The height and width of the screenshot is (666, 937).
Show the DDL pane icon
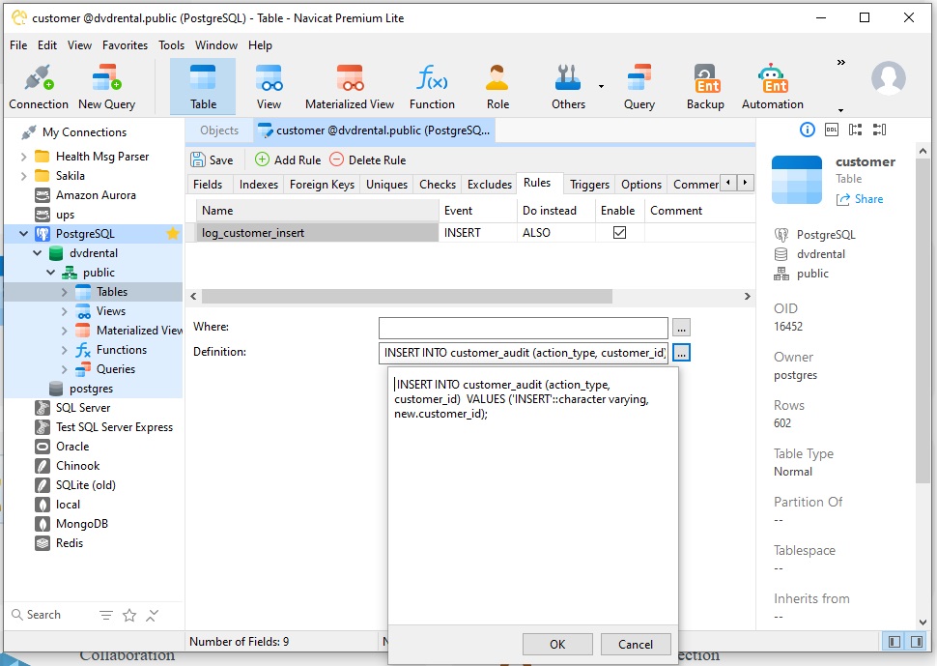point(832,130)
